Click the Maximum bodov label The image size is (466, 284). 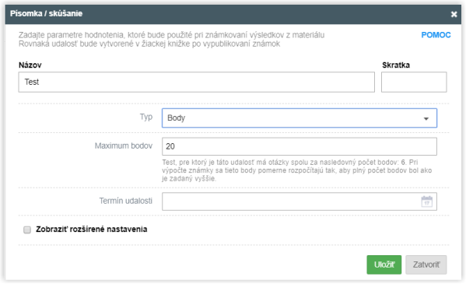pyautogui.click(x=124, y=146)
